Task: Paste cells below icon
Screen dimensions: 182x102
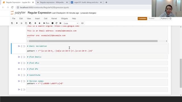Action: click(x=30, y=23)
